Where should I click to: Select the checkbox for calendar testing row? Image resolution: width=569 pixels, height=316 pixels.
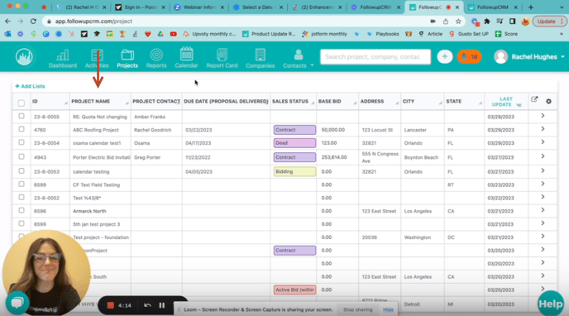coord(22,171)
